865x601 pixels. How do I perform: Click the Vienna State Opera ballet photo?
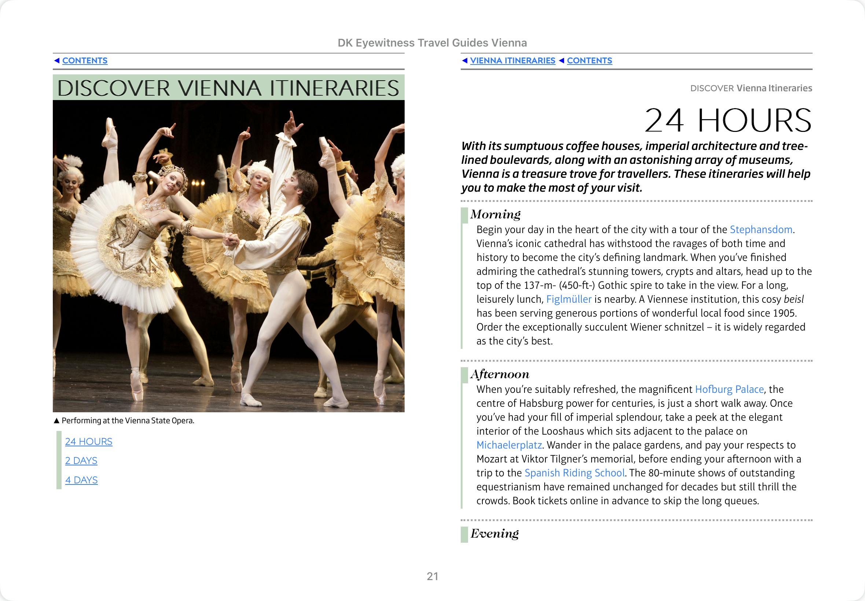pos(229,256)
